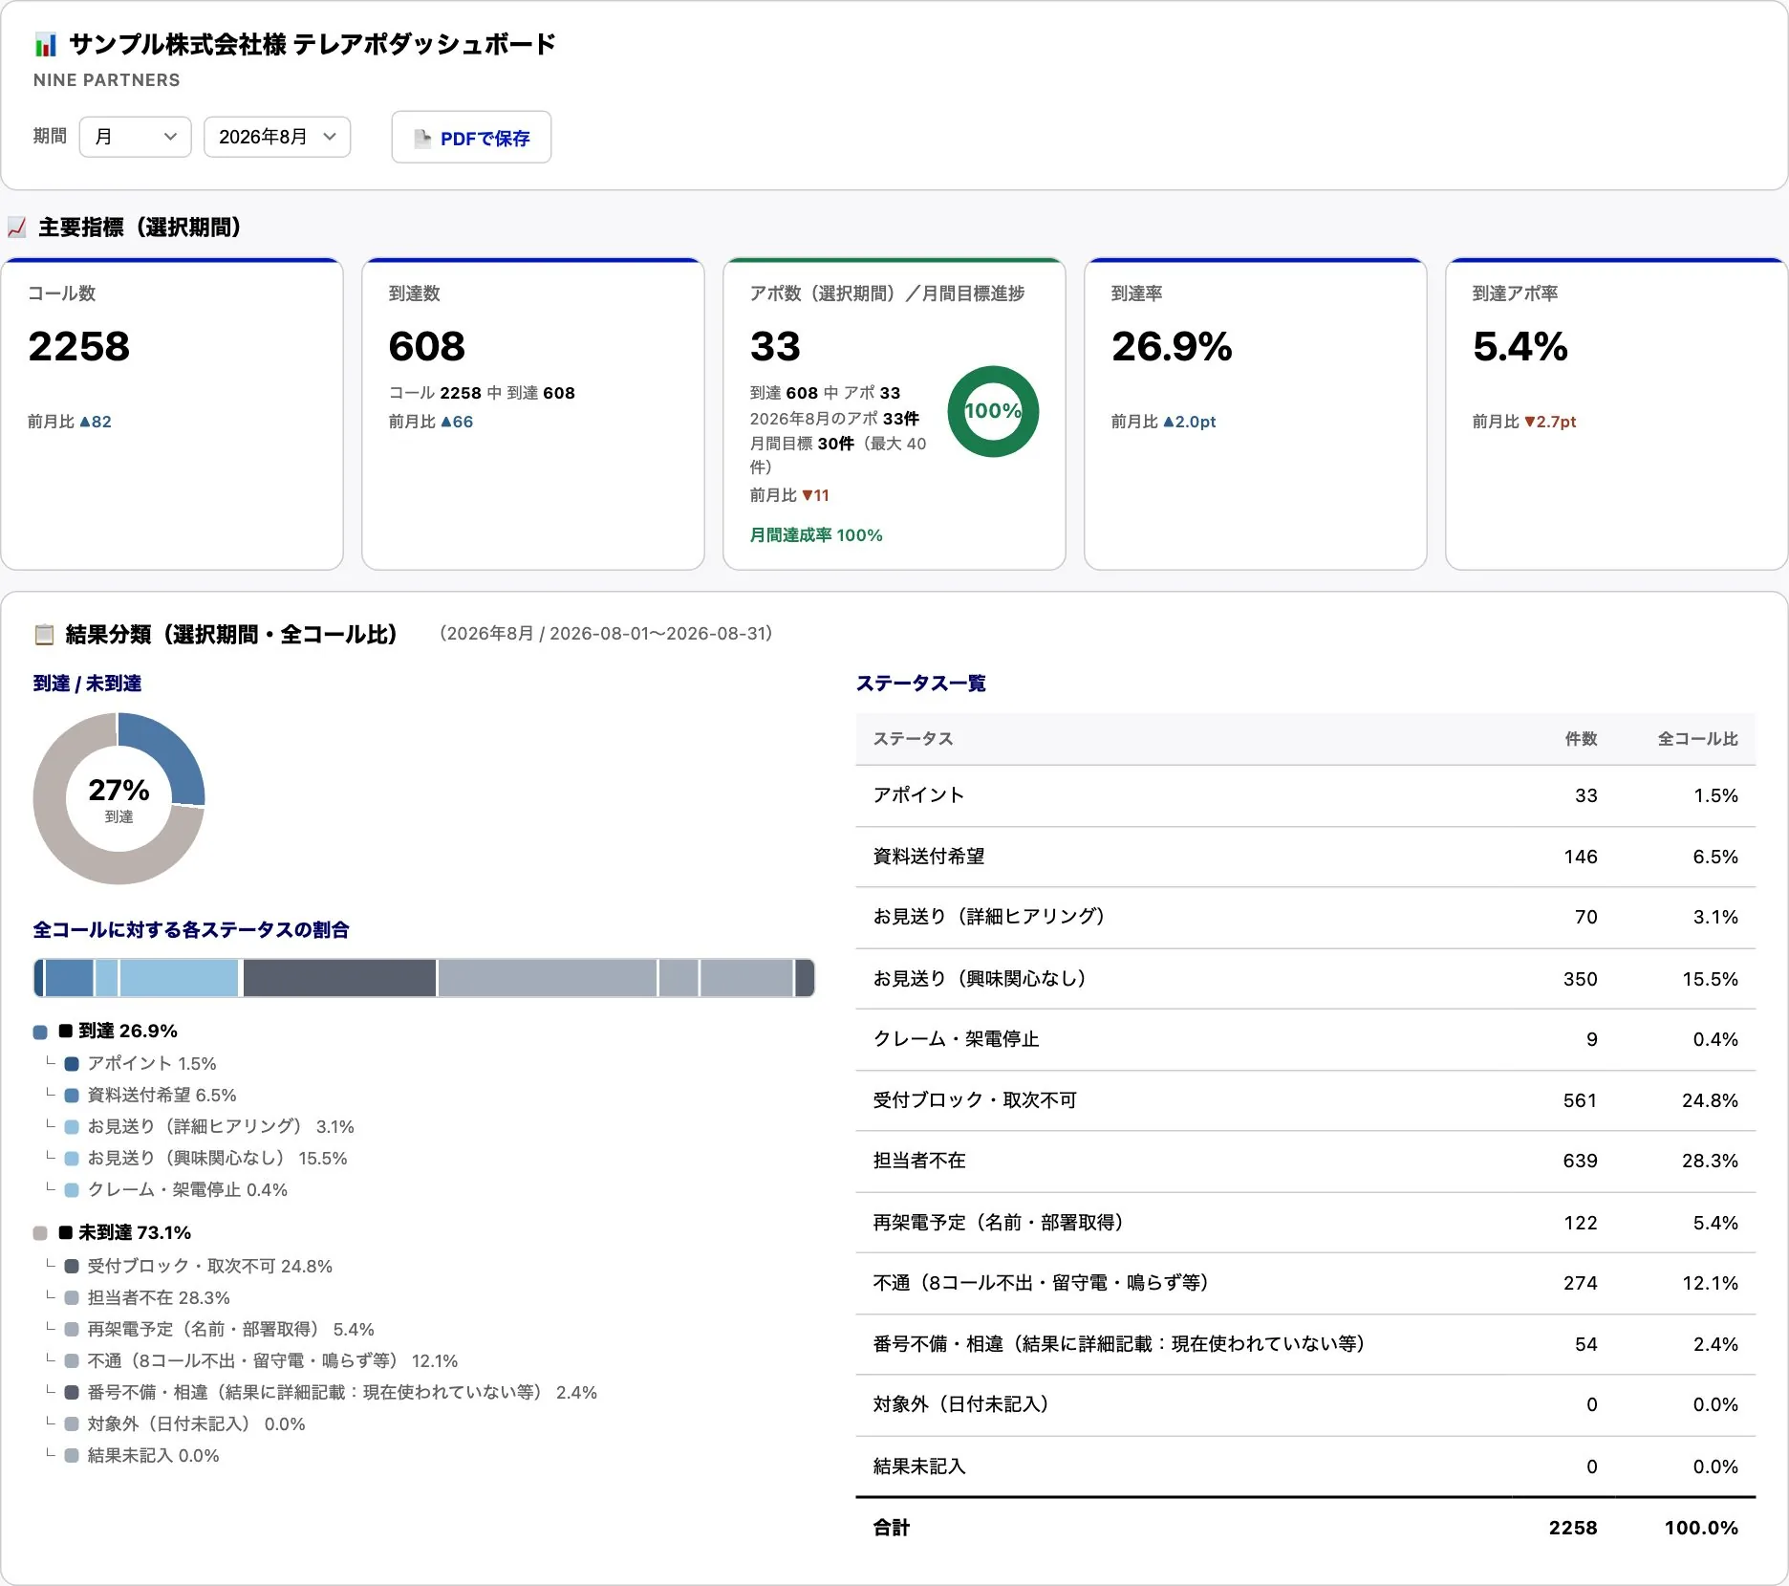Click クレーム・架電停止 in status table
1789x1586 pixels.
click(956, 1039)
